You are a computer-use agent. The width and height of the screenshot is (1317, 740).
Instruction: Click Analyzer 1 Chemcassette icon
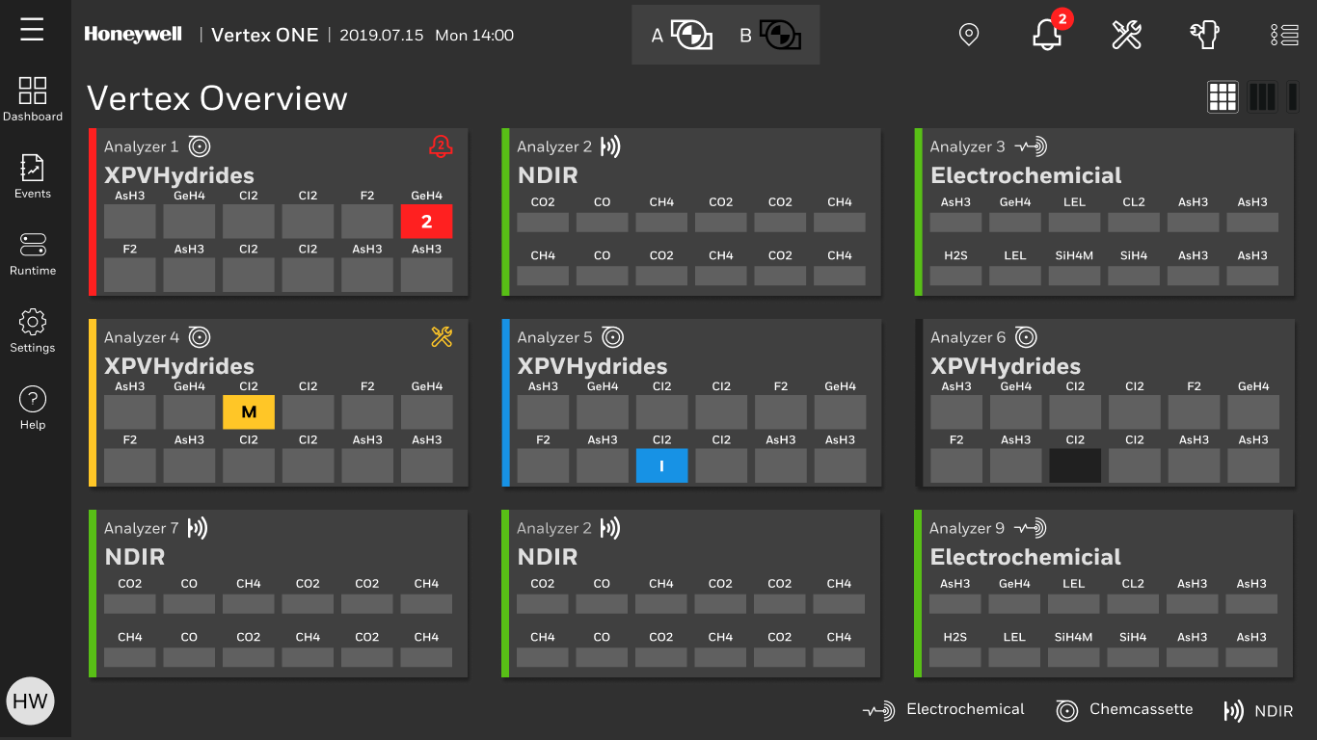click(200, 146)
